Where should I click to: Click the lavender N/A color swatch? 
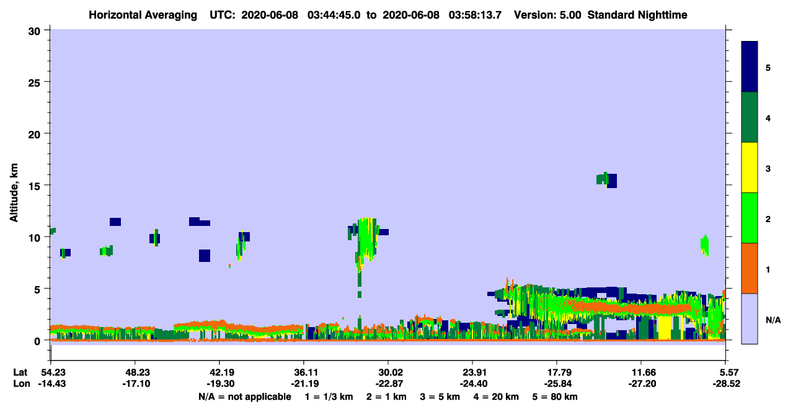750,318
